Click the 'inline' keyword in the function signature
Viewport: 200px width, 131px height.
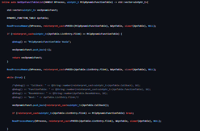(x=6, y=2)
